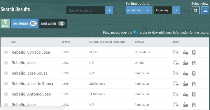This screenshot has height=110, width=210.
Task: Open document icon for Rebello, Antonio Jose
Action: click(194, 94)
